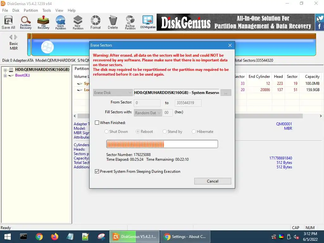The width and height of the screenshot is (324, 243).
Task: Go to next disk with right arrow
Action: coord(16,37)
